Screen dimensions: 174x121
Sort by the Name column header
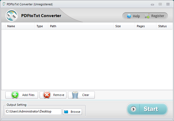click(20, 26)
